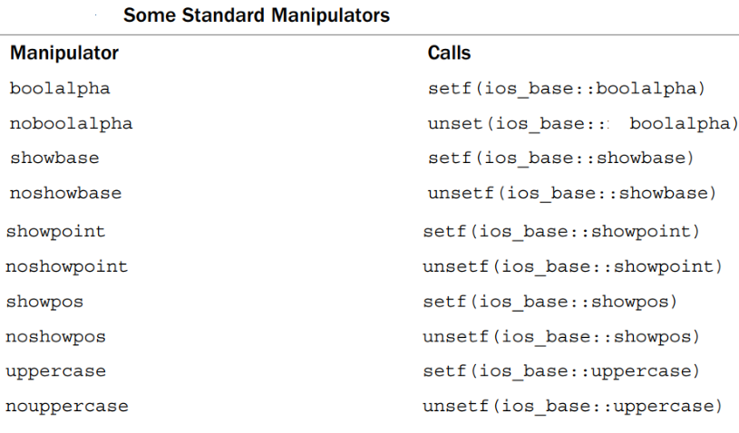Select the Calls column header
The image size is (739, 433).
click(449, 53)
